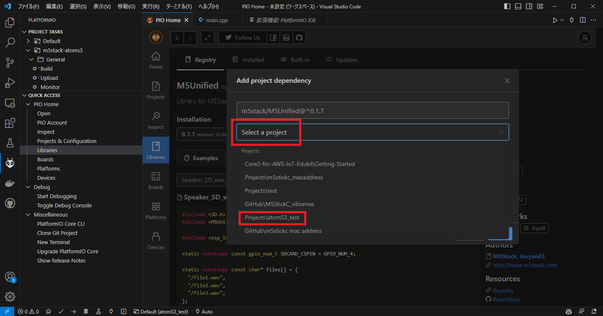
Task: Open Docker icon in activity bar
Action: (10, 183)
